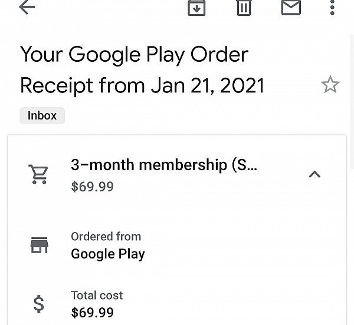Tap the dollar sign icon
Viewport: 354px width, 325px height.
pos(38,303)
